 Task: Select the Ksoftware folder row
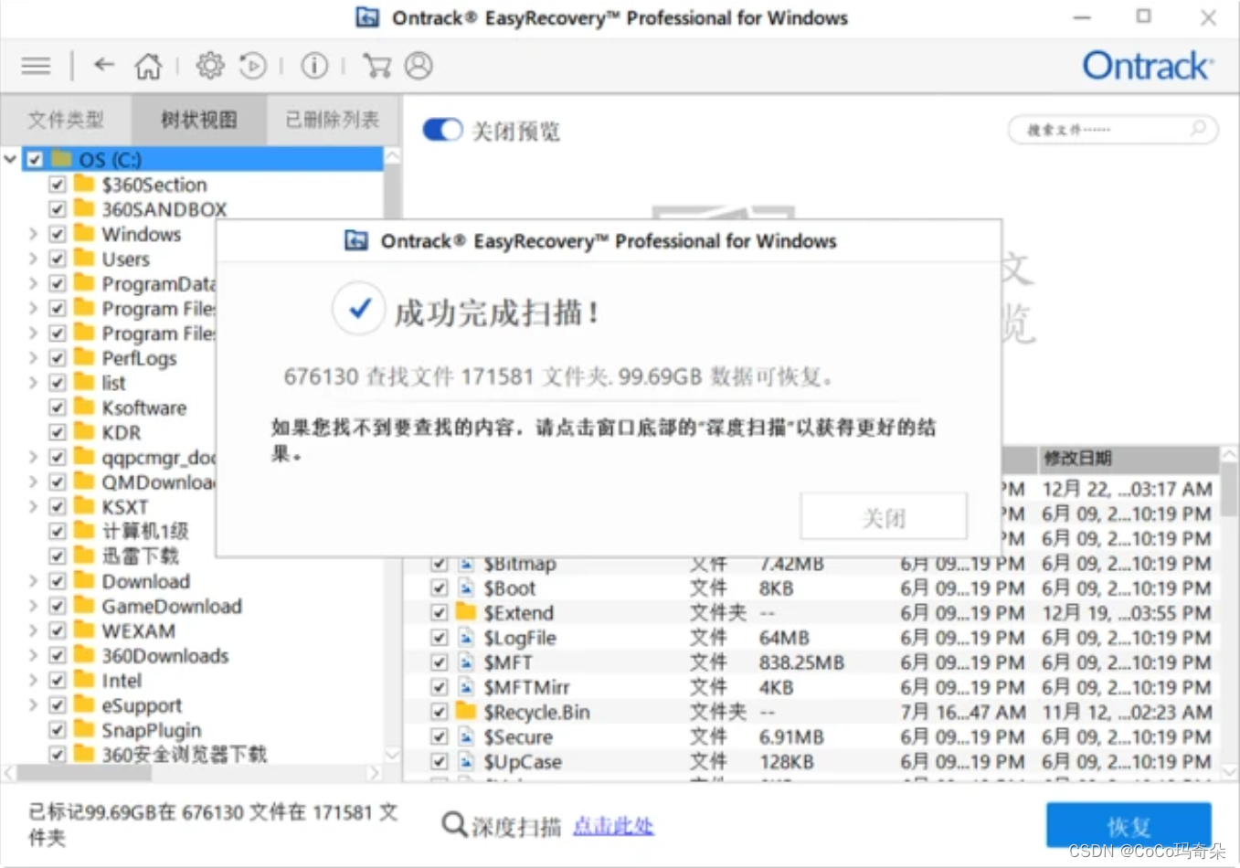tap(143, 408)
